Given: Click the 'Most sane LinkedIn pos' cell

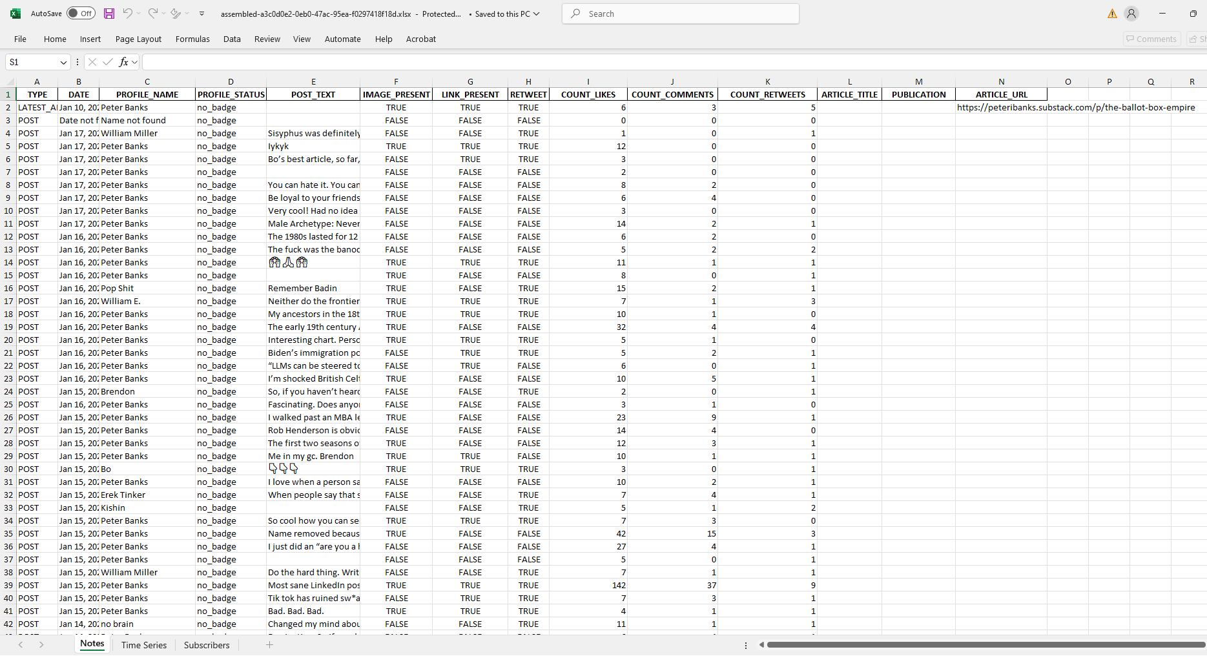Looking at the screenshot, I should [313, 585].
